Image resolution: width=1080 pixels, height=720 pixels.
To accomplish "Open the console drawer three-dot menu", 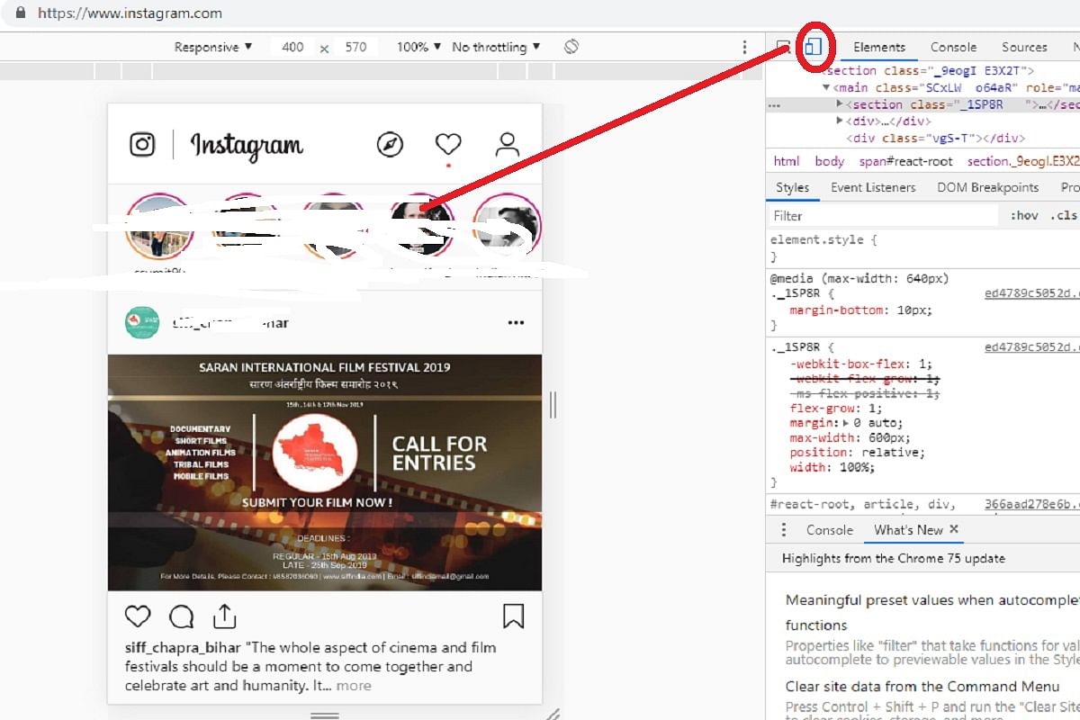I will 783,530.
